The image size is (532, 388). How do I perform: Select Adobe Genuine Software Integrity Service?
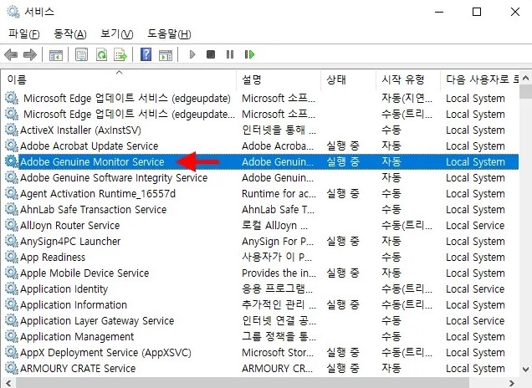pos(114,178)
